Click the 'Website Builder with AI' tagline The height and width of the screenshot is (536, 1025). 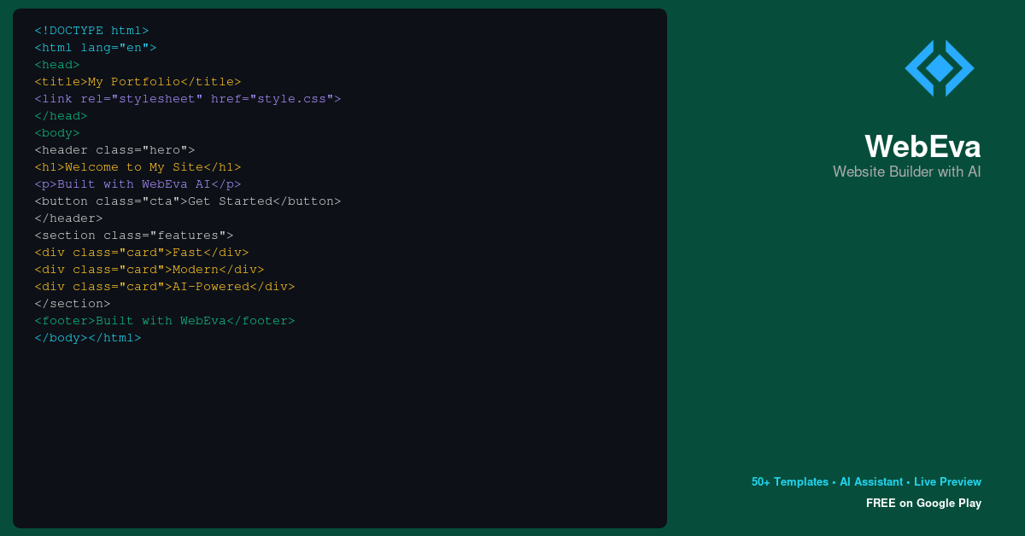[x=907, y=172]
